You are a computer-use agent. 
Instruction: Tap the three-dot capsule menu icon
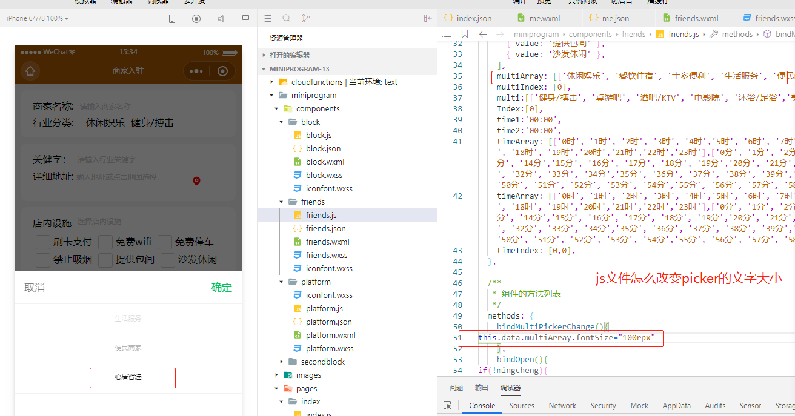click(x=196, y=71)
